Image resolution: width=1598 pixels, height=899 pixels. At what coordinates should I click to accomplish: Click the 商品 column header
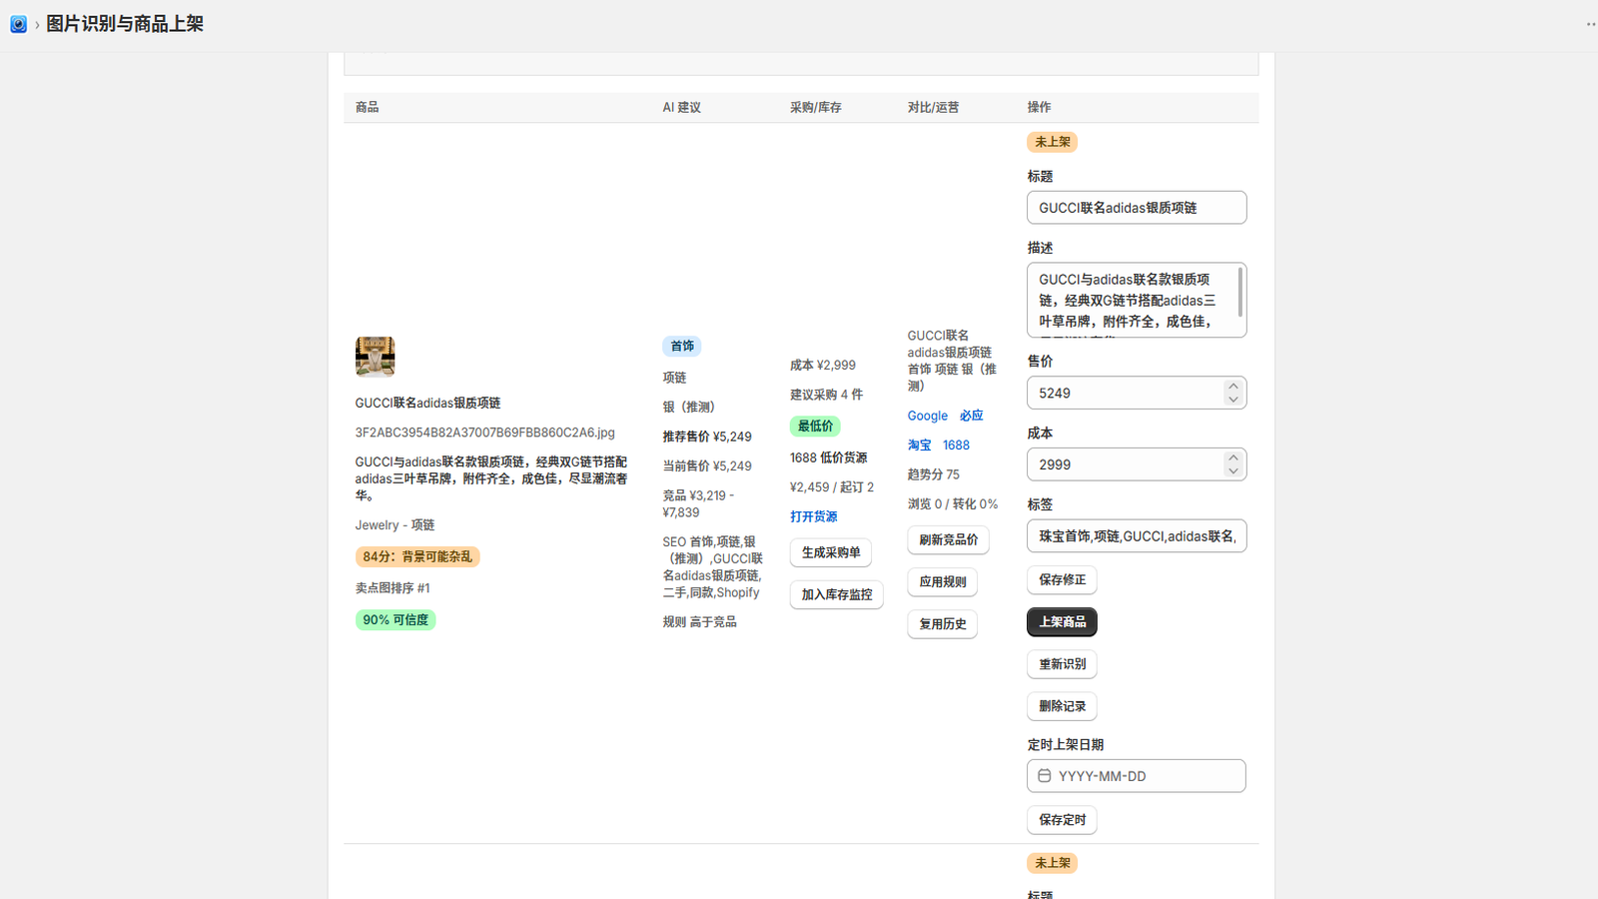367,107
